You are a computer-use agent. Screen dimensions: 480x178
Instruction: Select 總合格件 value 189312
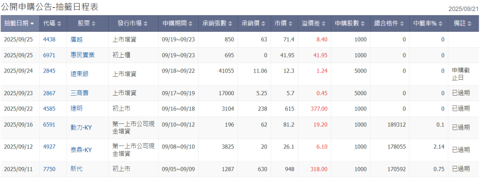[396, 124]
